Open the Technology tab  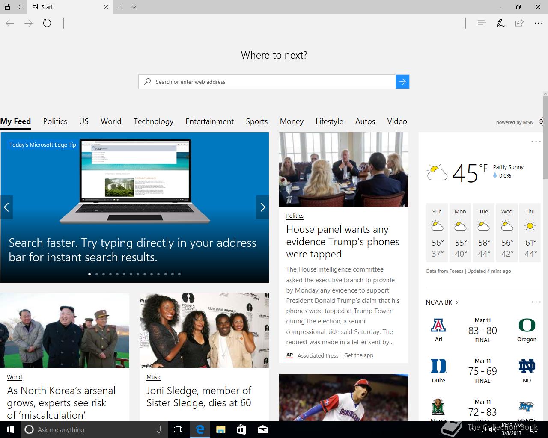pos(153,121)
